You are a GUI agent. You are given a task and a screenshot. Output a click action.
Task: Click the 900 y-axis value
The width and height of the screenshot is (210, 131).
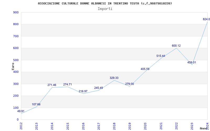pos(16,12)
